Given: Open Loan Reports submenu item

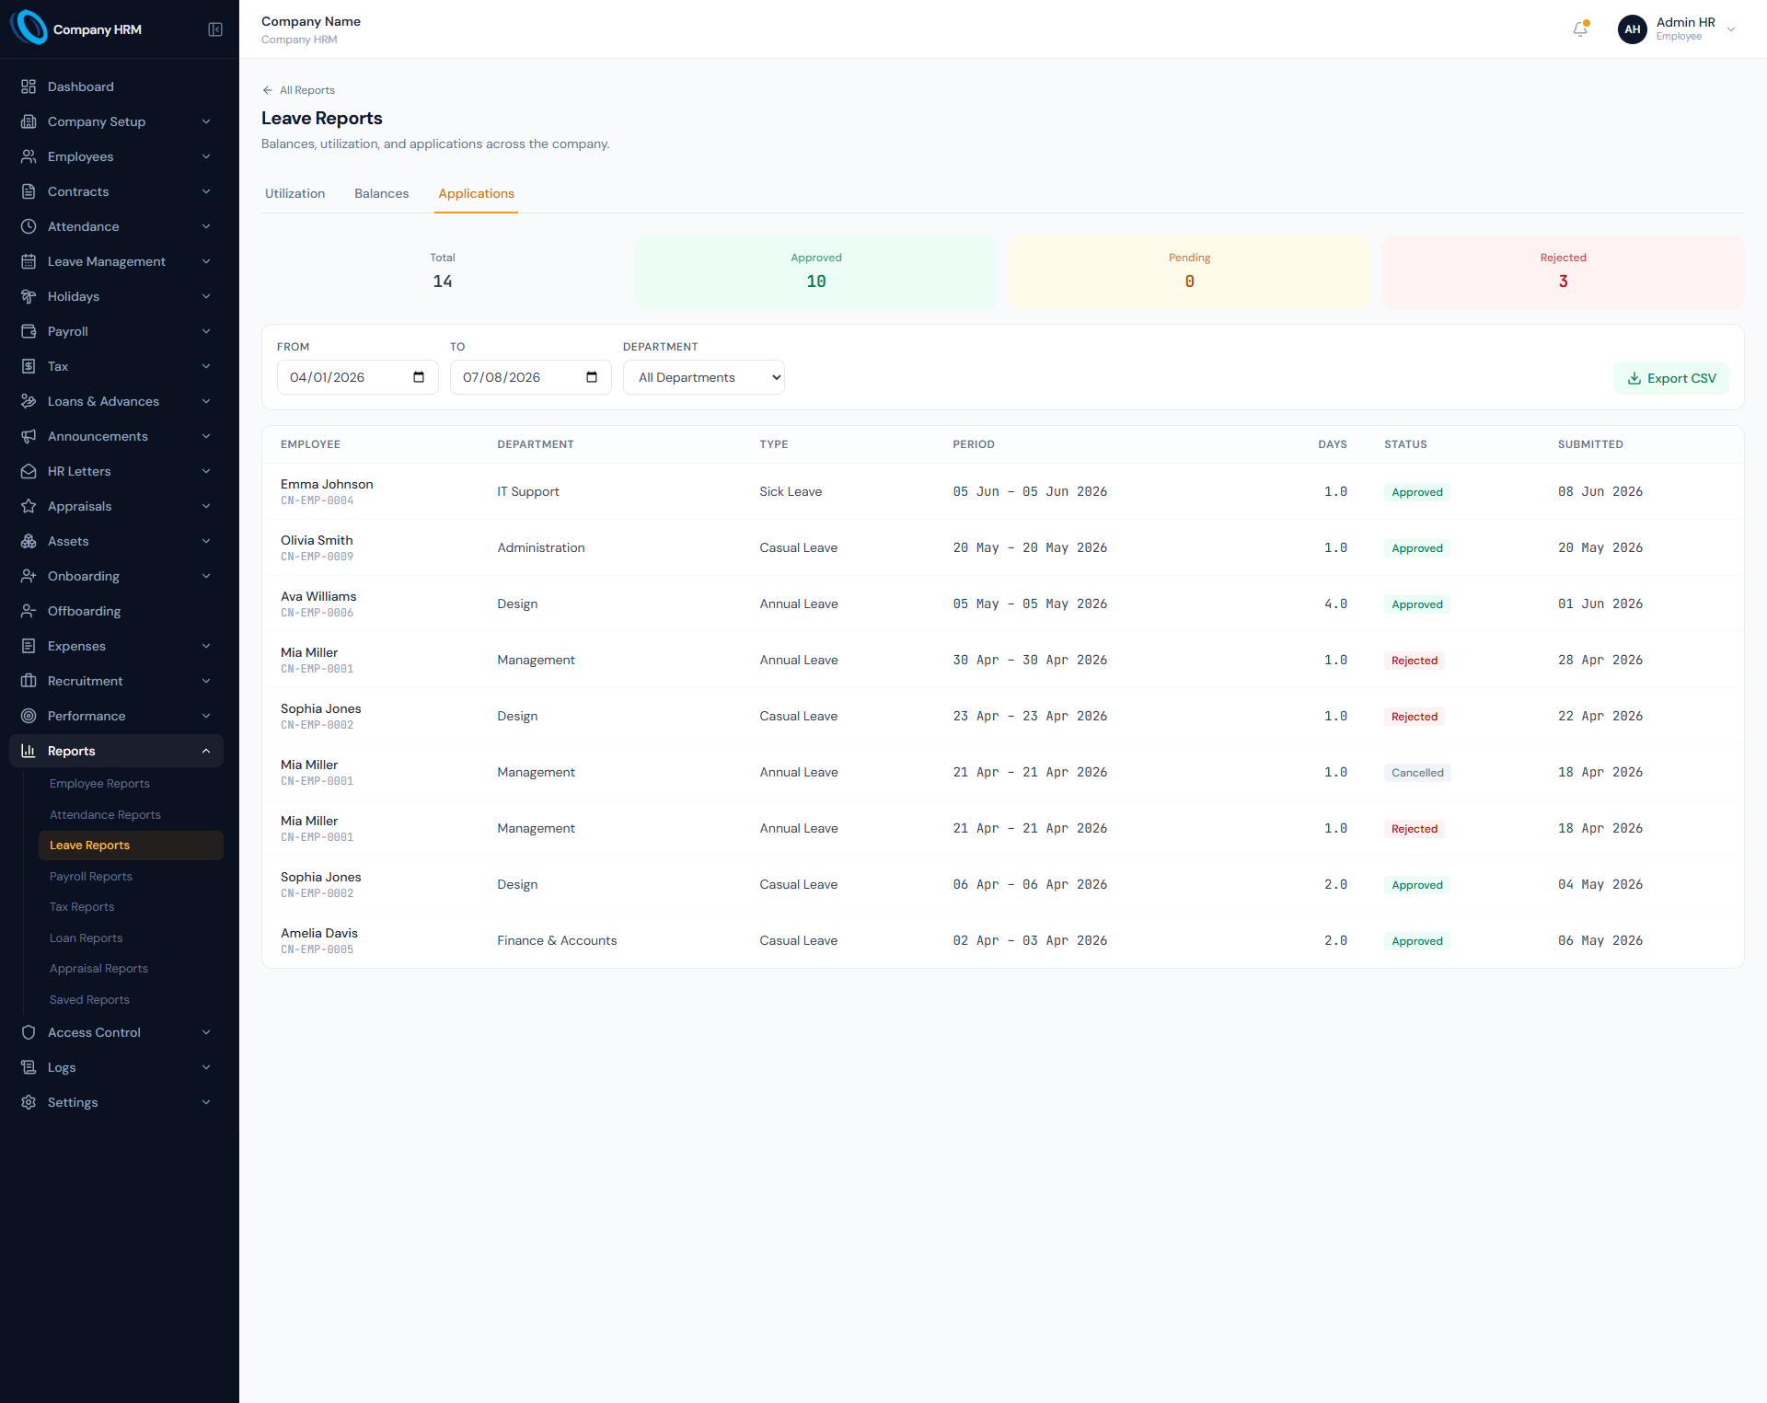Looking at the screenshot, I should pos(86,938).
